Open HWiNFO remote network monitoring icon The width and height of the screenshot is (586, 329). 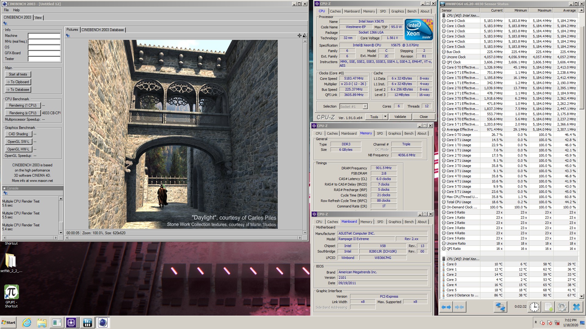click(x=500, y=307)
